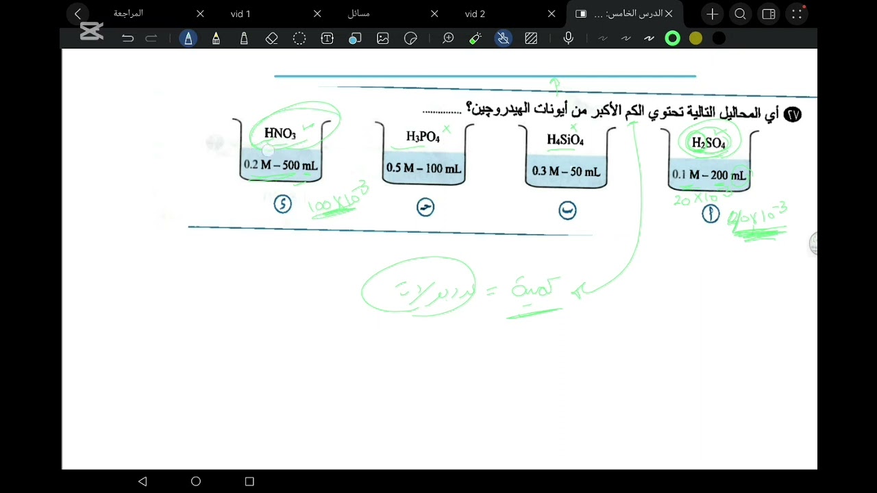This screenshot has width=877, height=493.
Task: Open the more options dots menu
Action: (x=796, y=14)
